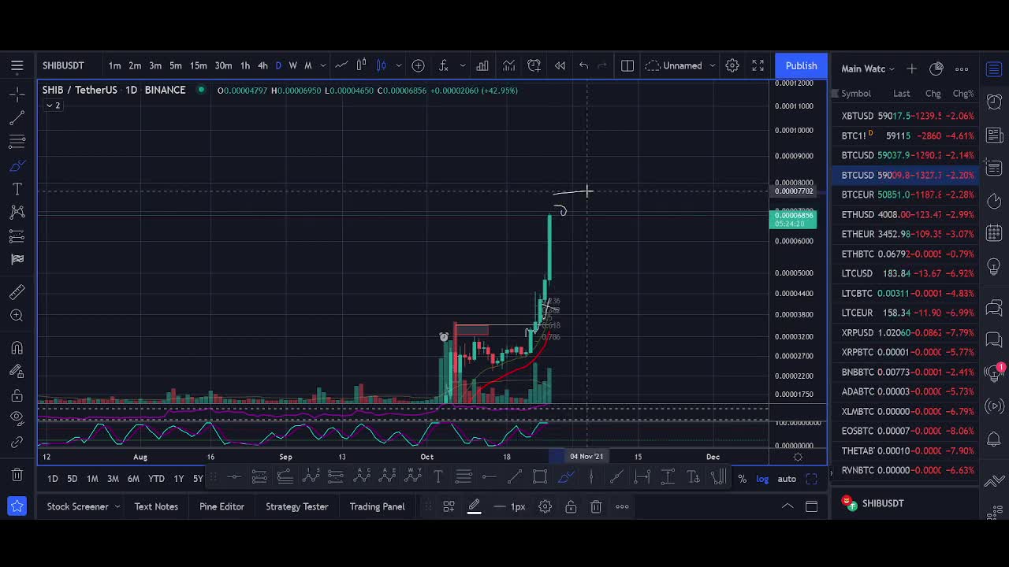
Task: Toggle stay in drawing mode
Action: [17, 371]
